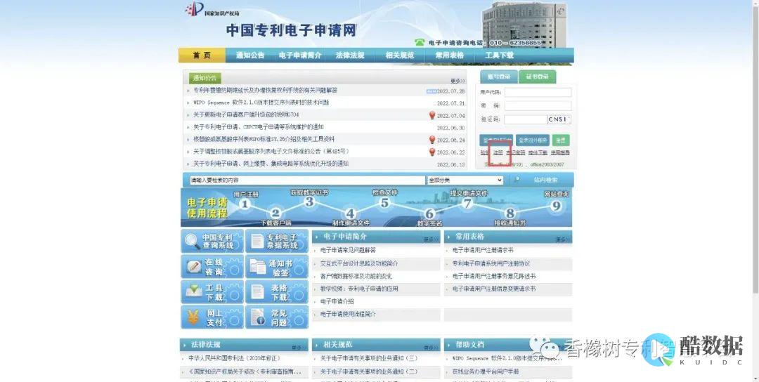Screen dimensions: 759x382
Task: Click the 国家知识产权局 logo
Action: point(212,9)
